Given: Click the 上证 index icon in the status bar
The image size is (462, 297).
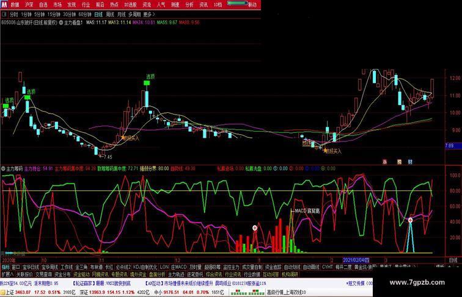Looking at the screenshot, I should pyautogui.click(x=3, y=292).
